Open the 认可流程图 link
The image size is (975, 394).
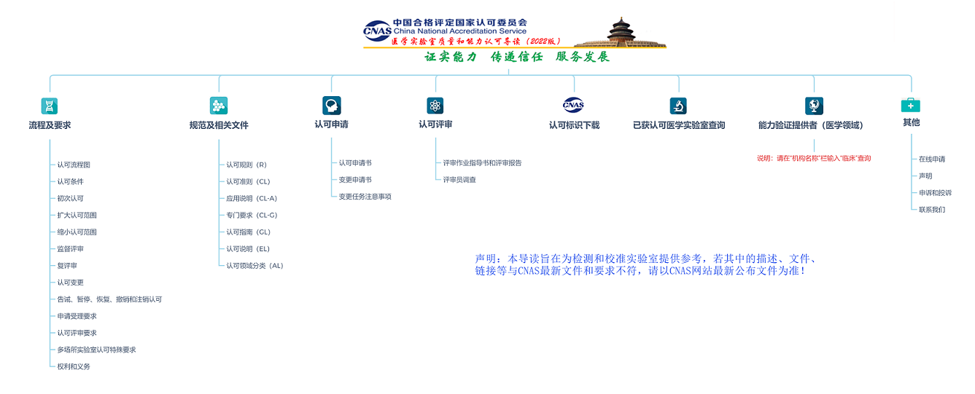74,165
